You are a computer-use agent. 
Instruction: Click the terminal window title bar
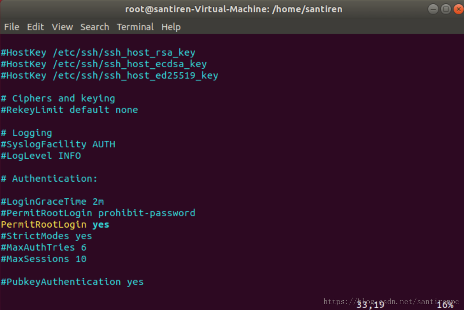click(233, 9)
